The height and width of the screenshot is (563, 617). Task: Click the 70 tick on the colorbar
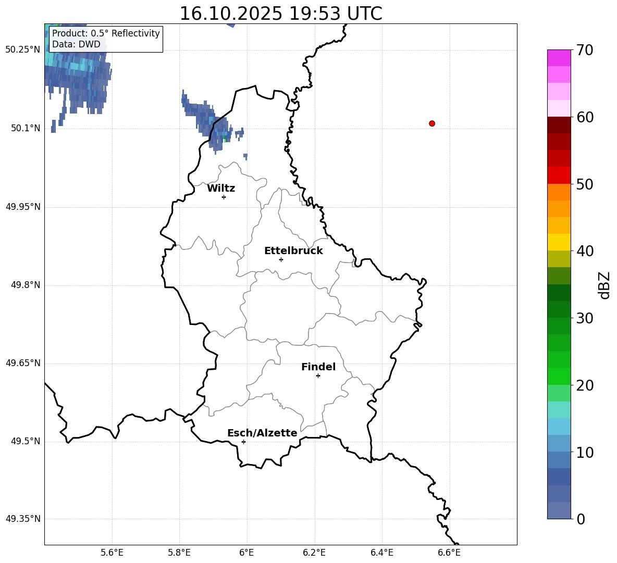[585, 50]
